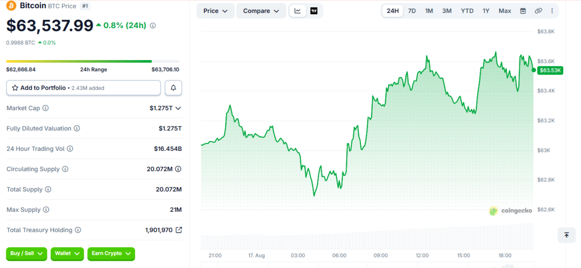Click the info icon beside Total Supply
Viewport: 581px width, 268px height.
tap(48, 190)
